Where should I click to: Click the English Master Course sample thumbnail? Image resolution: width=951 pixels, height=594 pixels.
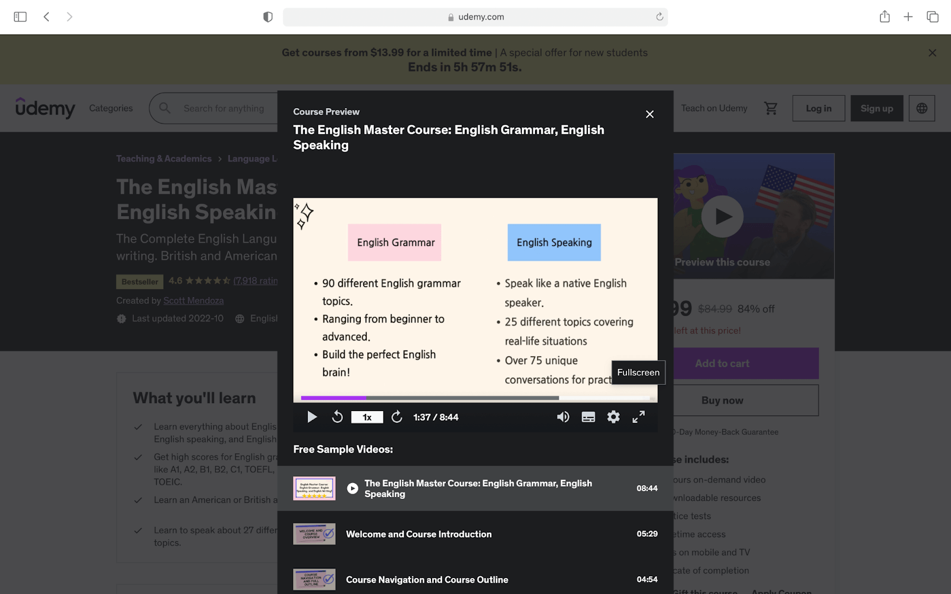[x=314, y=488]
